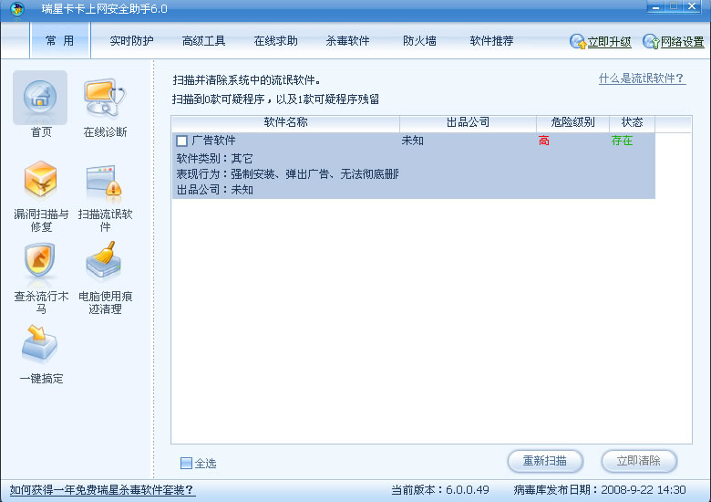Click the Rising KaKa app logo icon
Screen dimensions: 711x502
tap(16, 9)
